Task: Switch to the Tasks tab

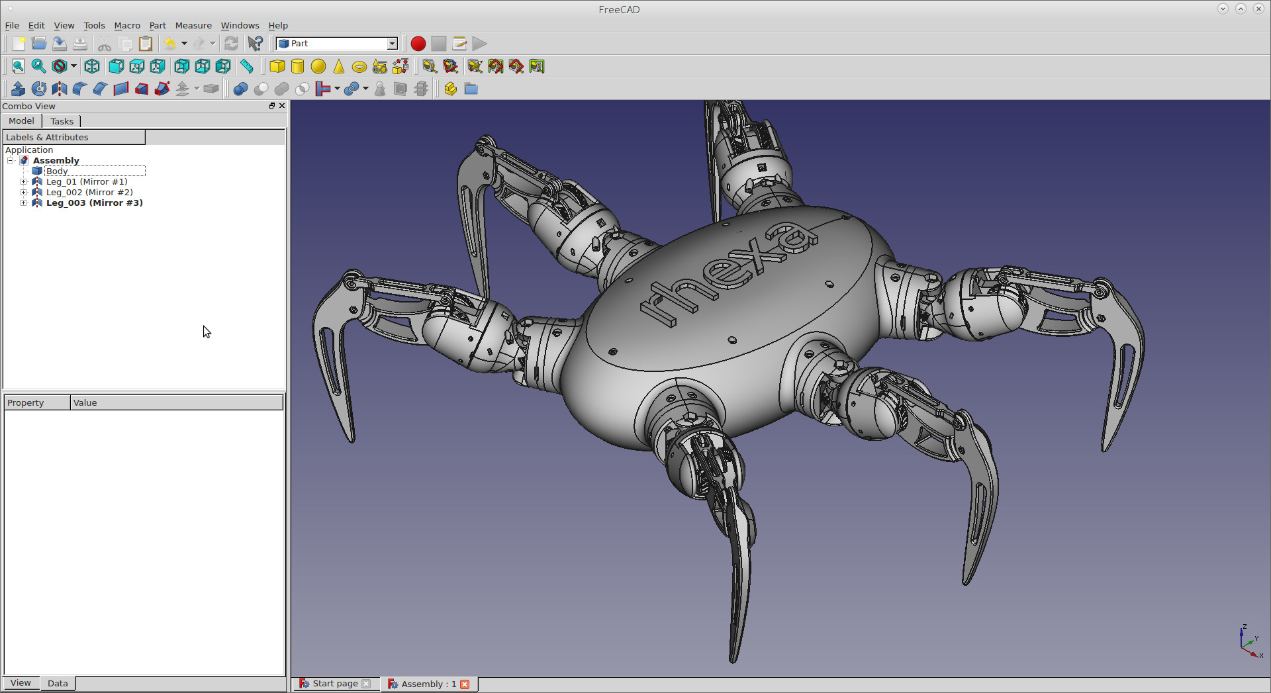Action: click(x=61, y=121)
